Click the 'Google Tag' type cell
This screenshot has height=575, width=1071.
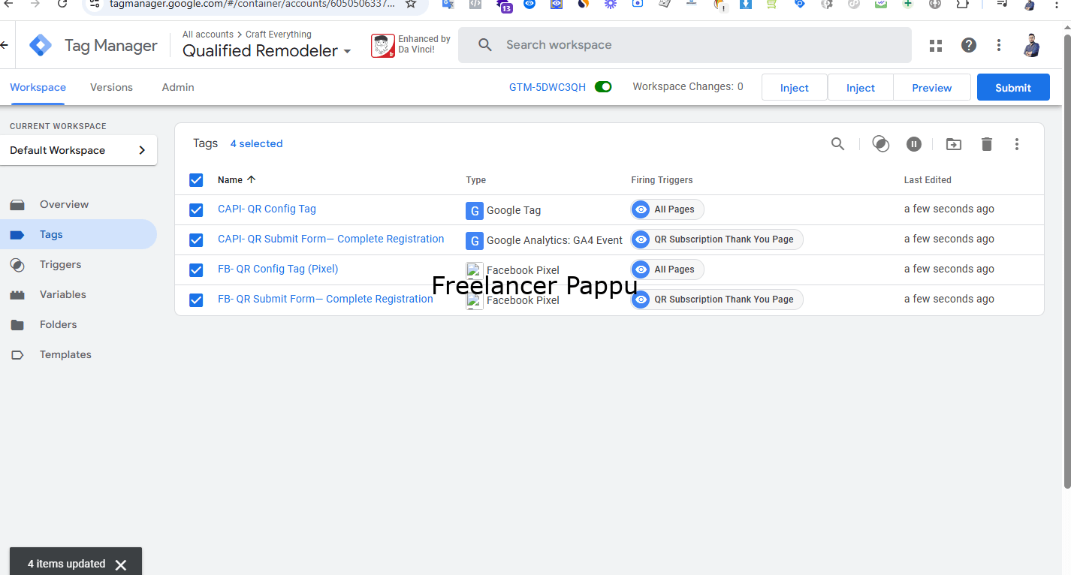click(503, 210)
